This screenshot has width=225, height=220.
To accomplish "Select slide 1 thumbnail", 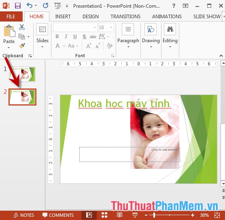I will coord(22,74).
